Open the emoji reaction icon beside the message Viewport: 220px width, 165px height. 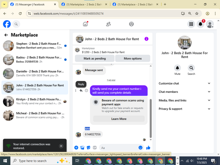[86, 91]
